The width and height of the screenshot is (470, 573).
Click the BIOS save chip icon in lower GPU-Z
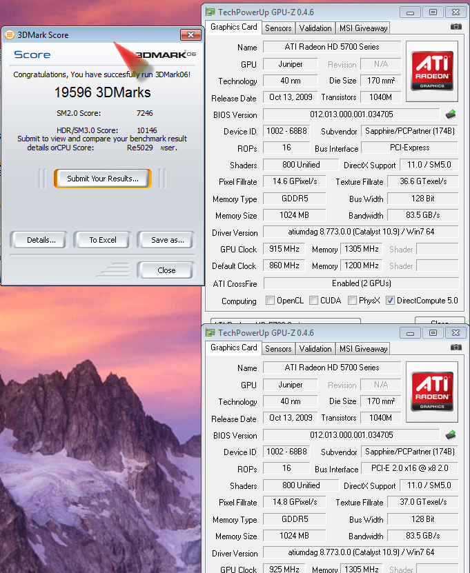[451, 435]
